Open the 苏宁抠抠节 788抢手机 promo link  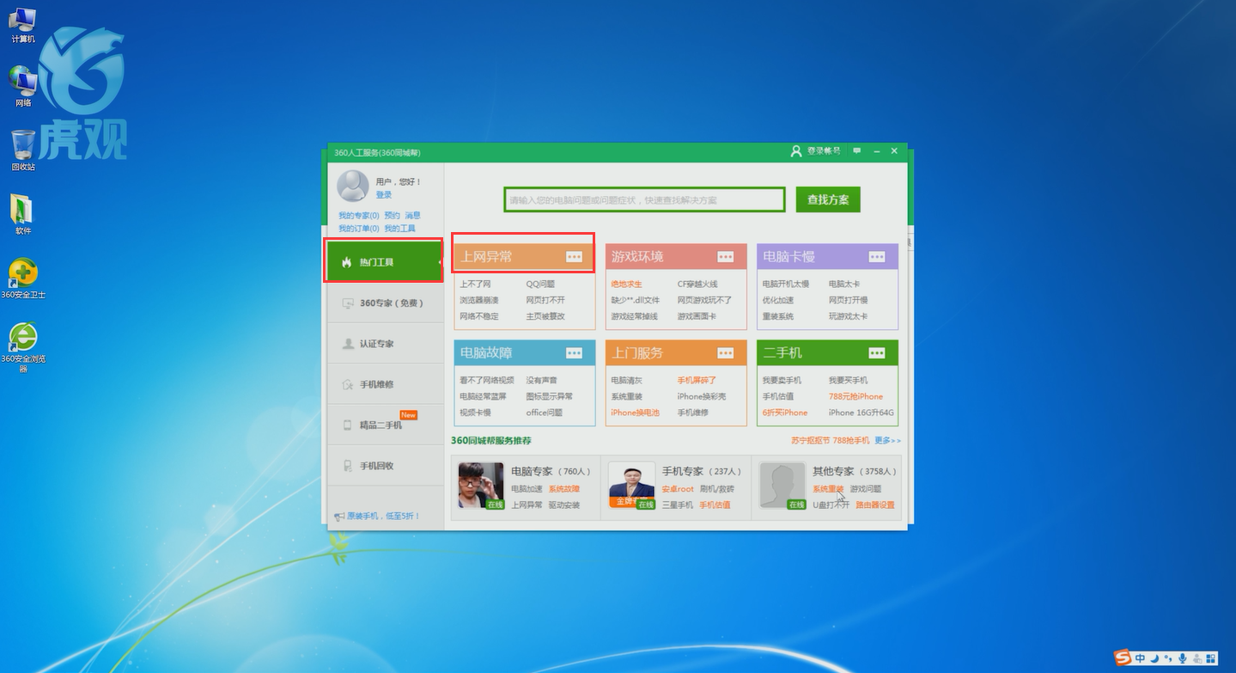click(x=830, y=440)
